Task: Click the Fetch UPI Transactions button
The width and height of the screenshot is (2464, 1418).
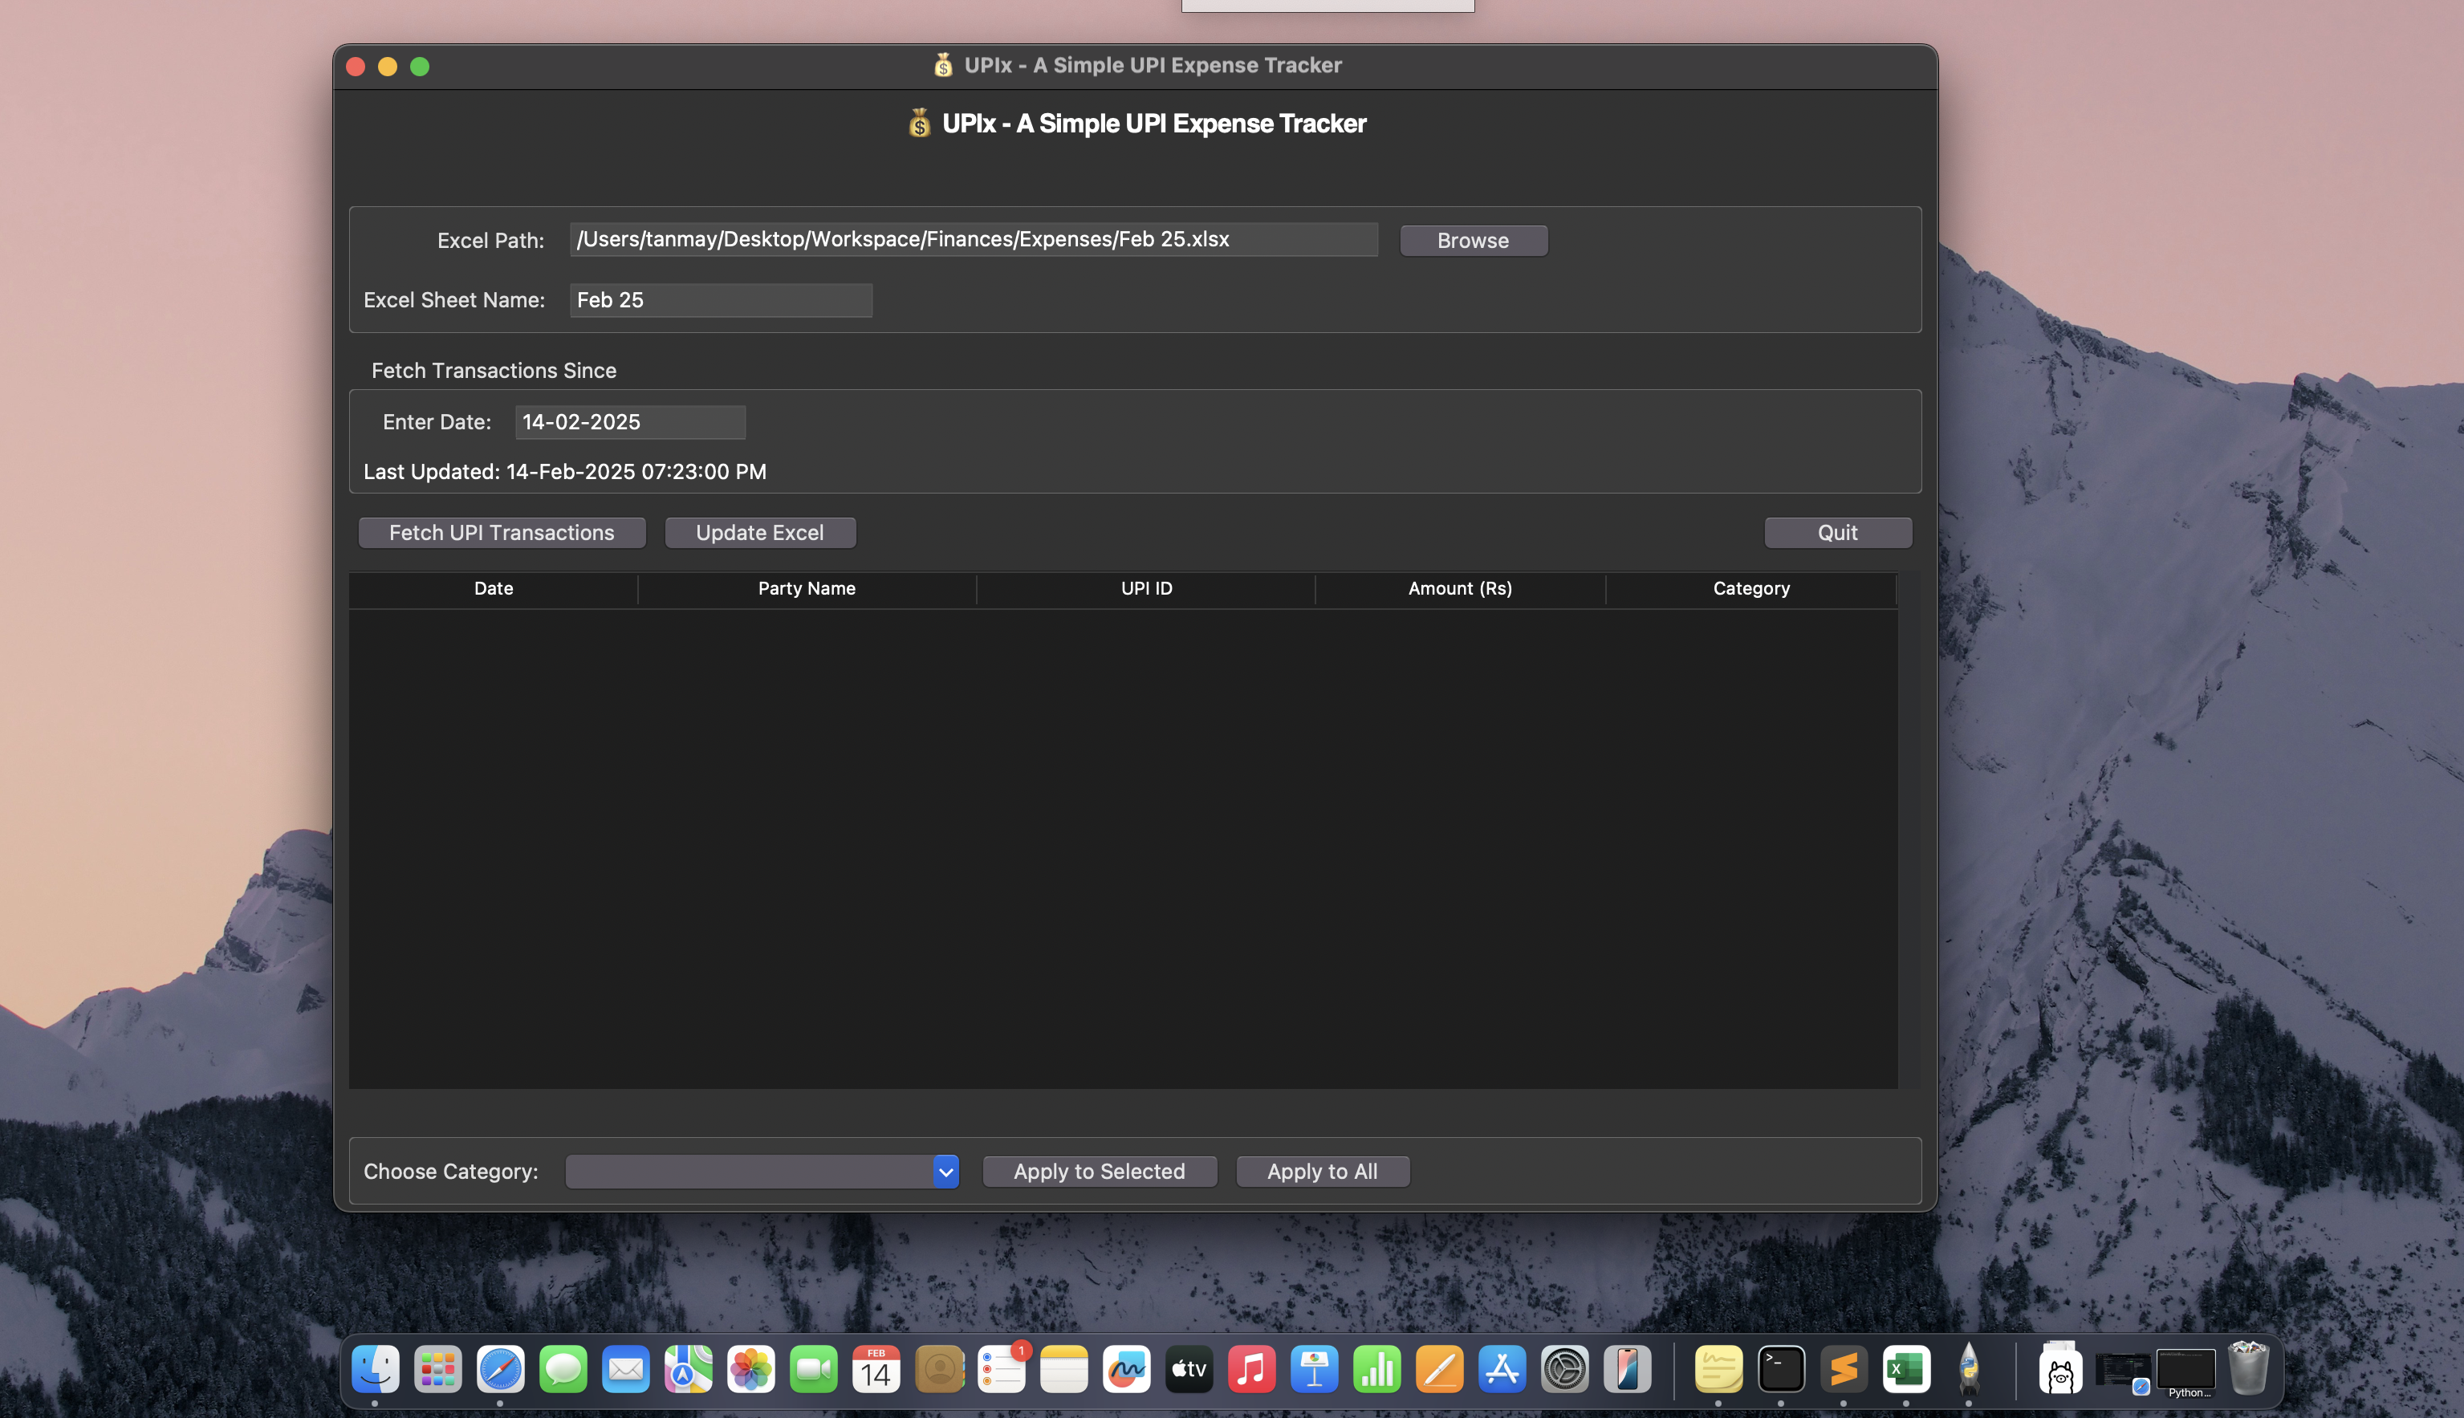Action: tap(502, 533)
